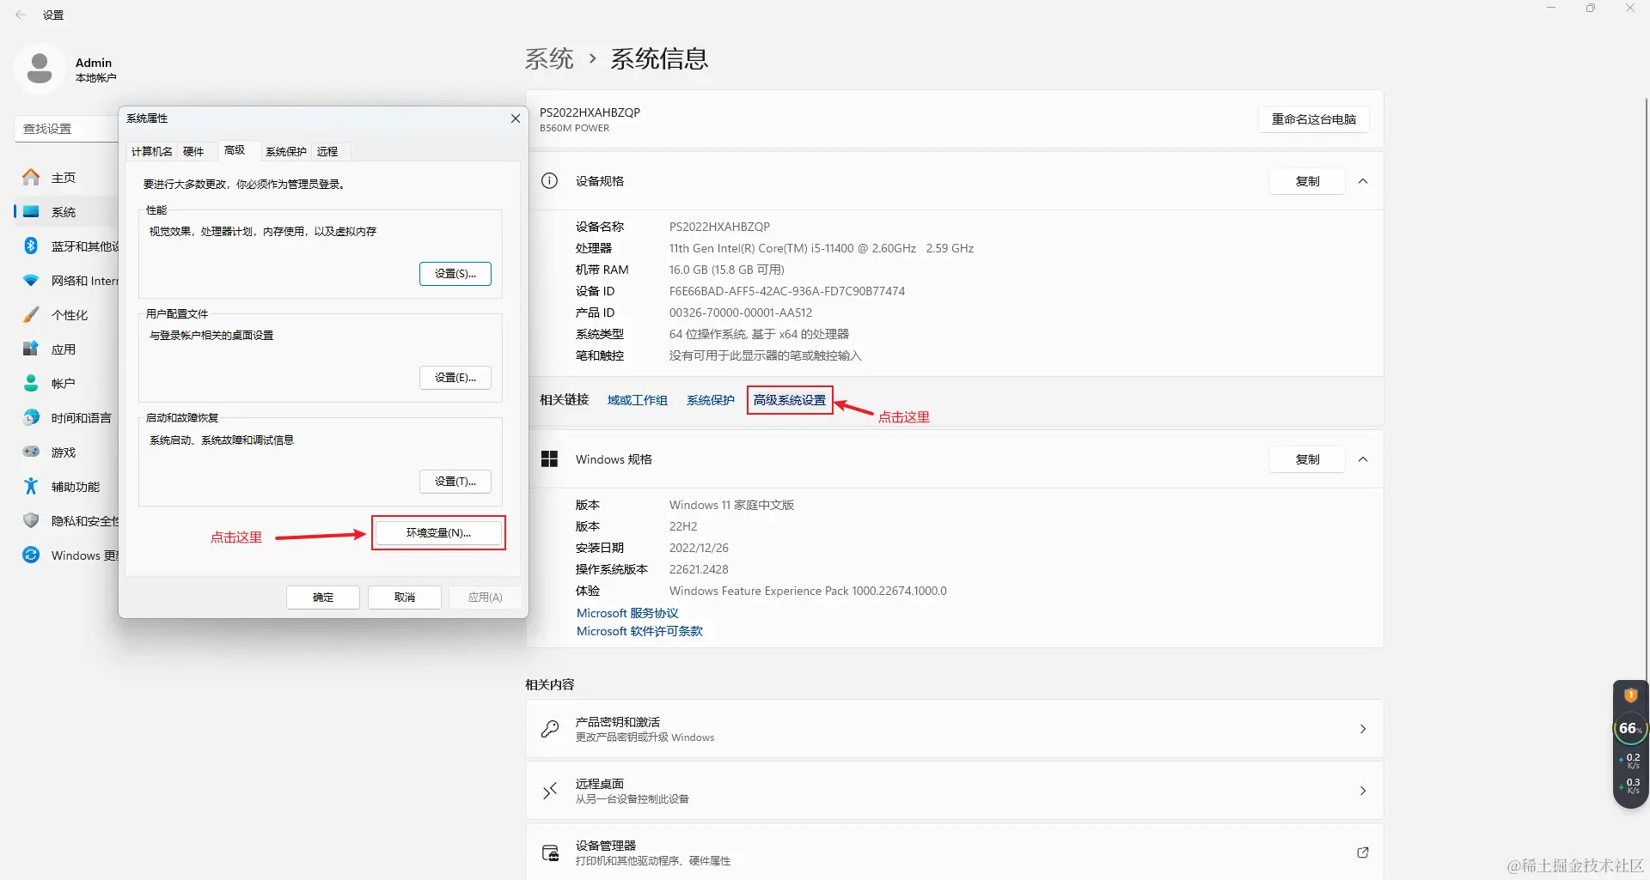This screenshot has height=880, width=1650.
Task: Open 时间和语言 globe clock icon
Action: coord(31,418)
